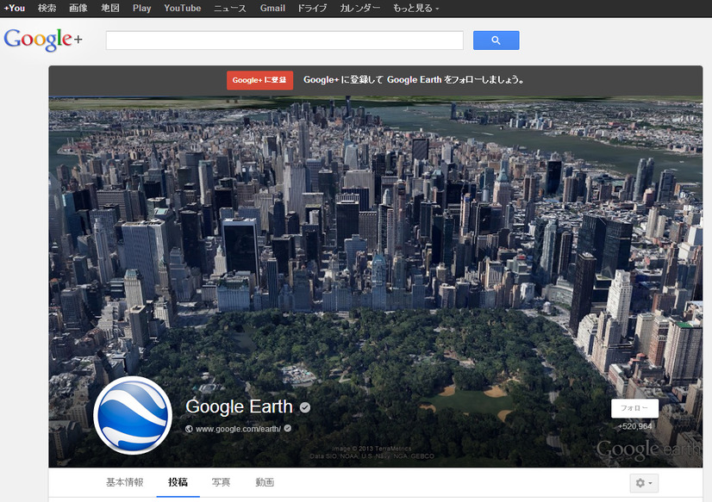
Task: Open the www.google.com/earth/ link
Action: click(x=238, y=429)
